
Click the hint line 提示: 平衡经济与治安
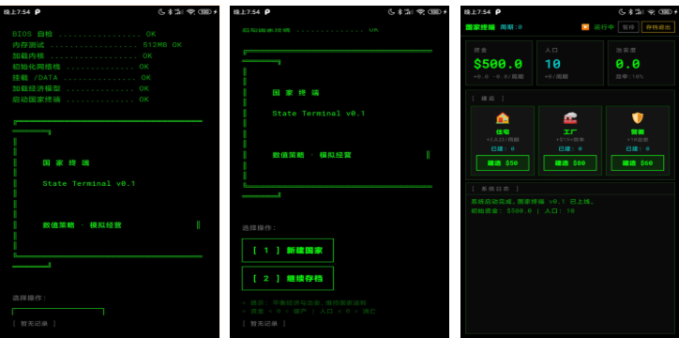(305, 303)
